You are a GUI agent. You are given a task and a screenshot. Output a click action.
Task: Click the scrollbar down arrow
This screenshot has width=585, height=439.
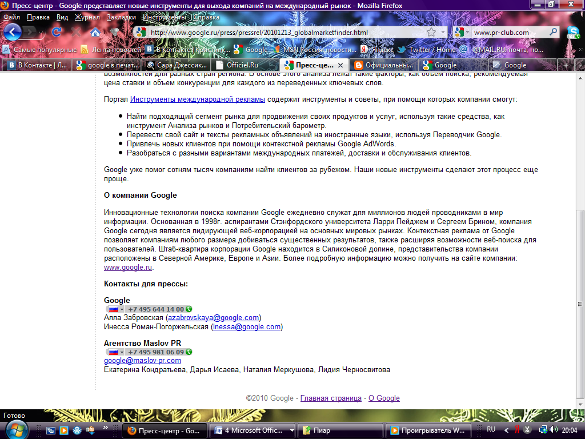tap(580, 404)
